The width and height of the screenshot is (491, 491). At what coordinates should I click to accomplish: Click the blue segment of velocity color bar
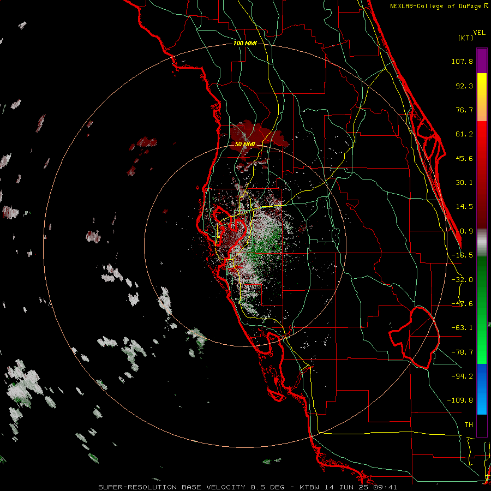point(482,389)
